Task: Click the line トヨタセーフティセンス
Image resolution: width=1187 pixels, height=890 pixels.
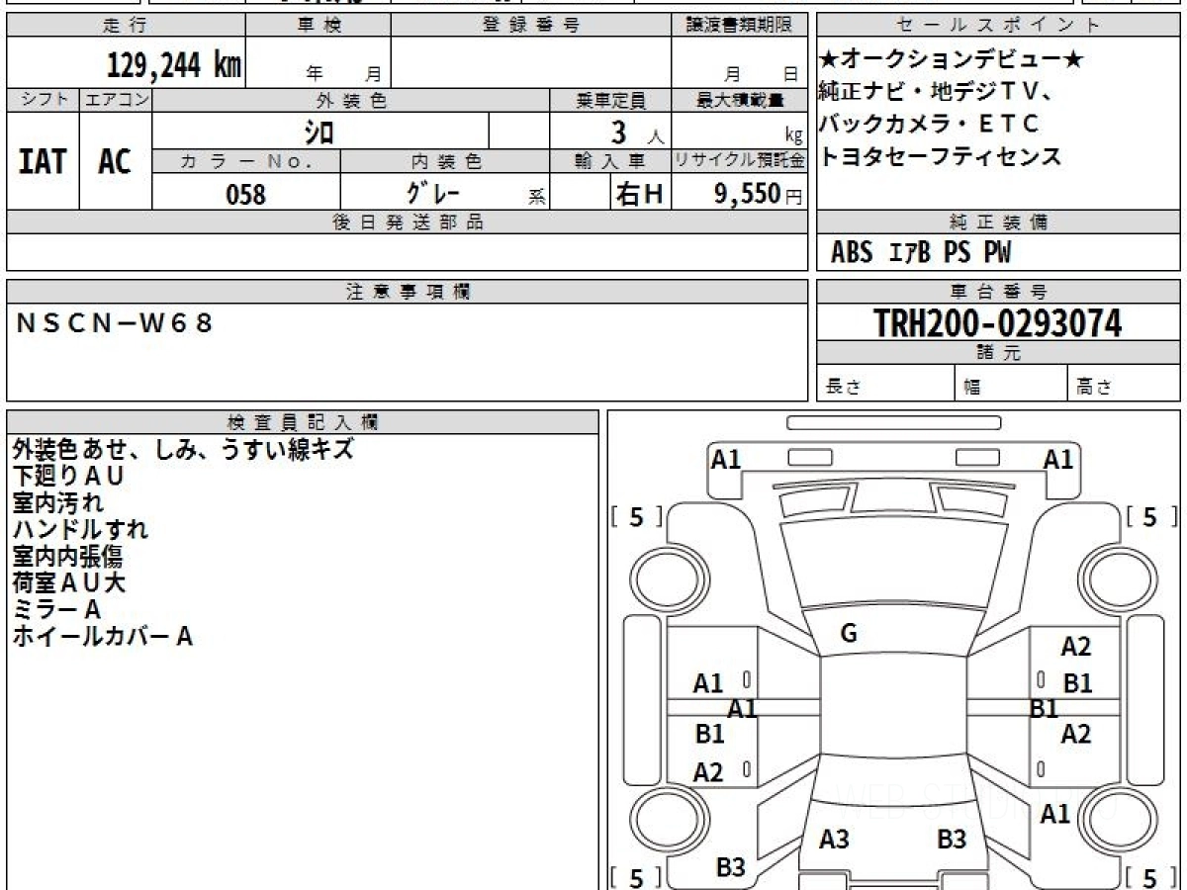Action: point(941,156)
